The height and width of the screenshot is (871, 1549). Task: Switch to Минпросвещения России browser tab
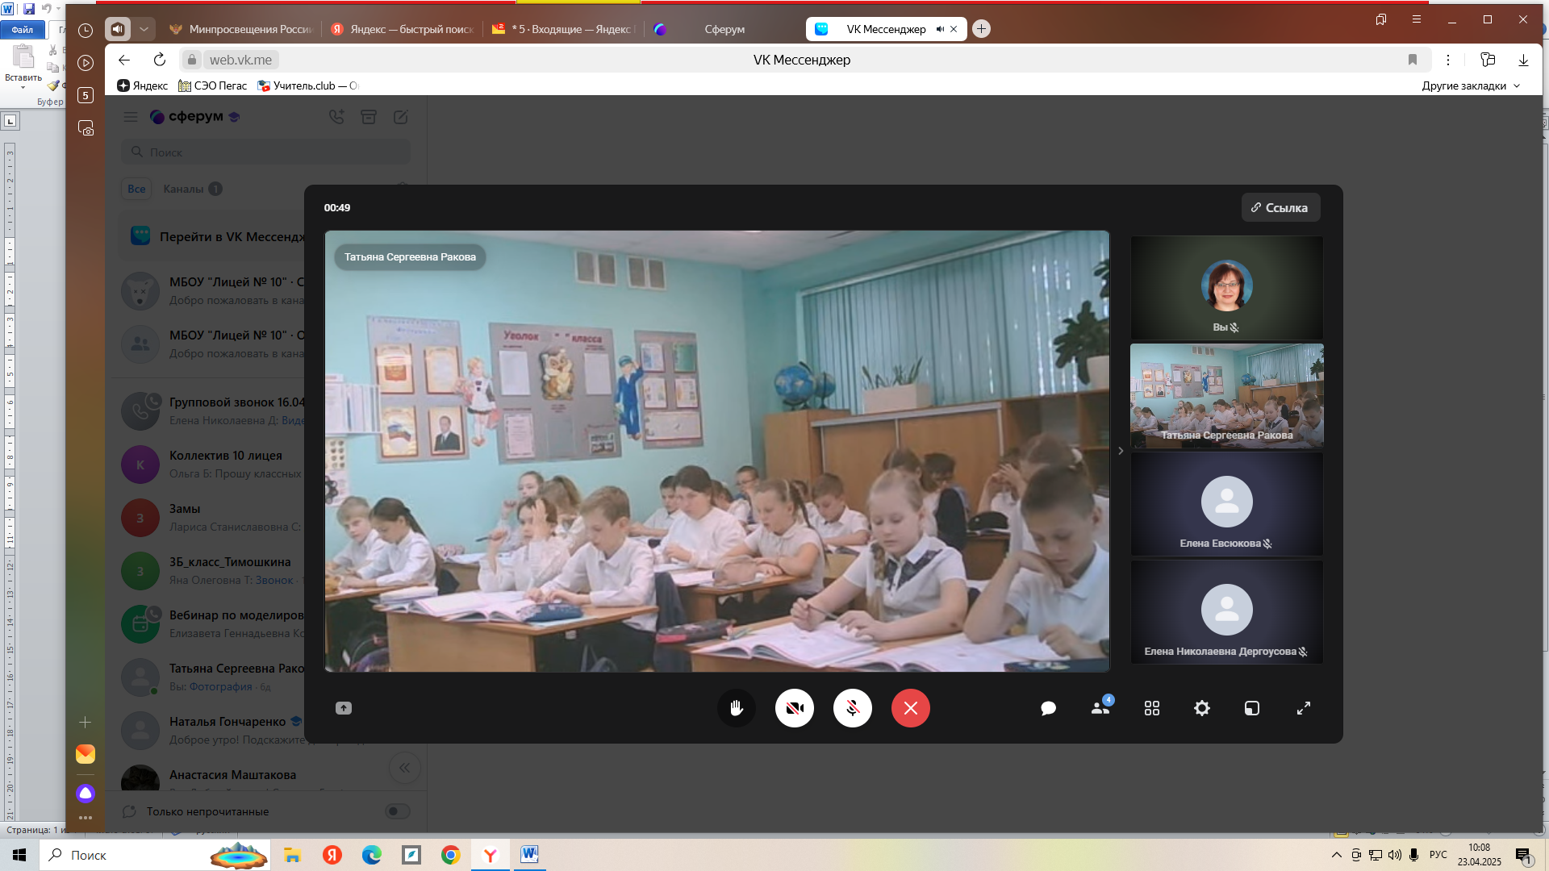[241, 29]
